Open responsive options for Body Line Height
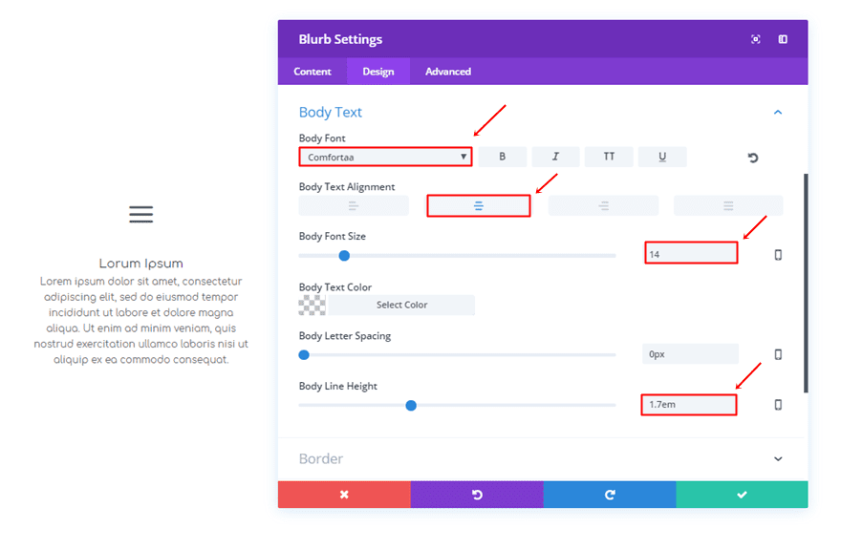This screenshot has height=550, width=841. click(x=778, y=405)
